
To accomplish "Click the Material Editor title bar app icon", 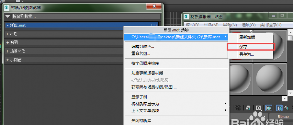I will click(x=186, y=17).
